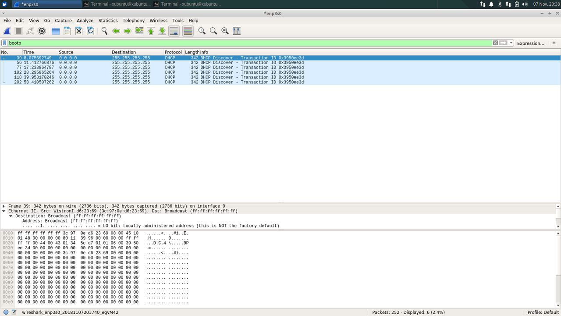
Task: Select packet number 56 row
Action: [280, 63]
